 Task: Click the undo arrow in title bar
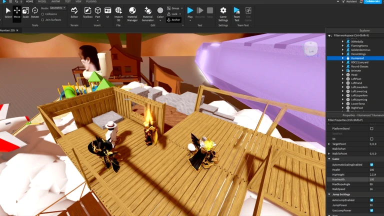(x=16, y=1)
